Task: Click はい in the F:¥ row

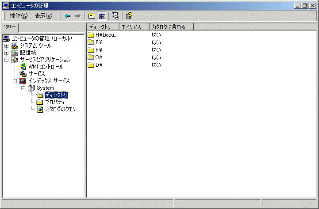Action: tap(156, 50)
